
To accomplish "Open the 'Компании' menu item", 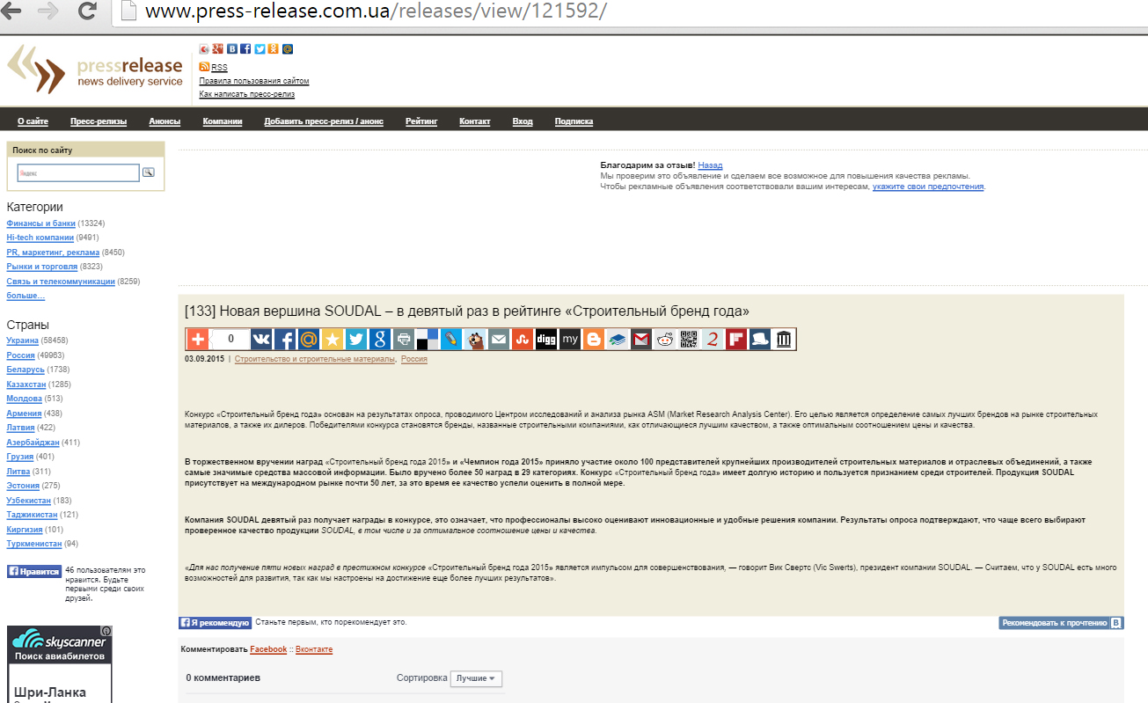I will [223, 121].
